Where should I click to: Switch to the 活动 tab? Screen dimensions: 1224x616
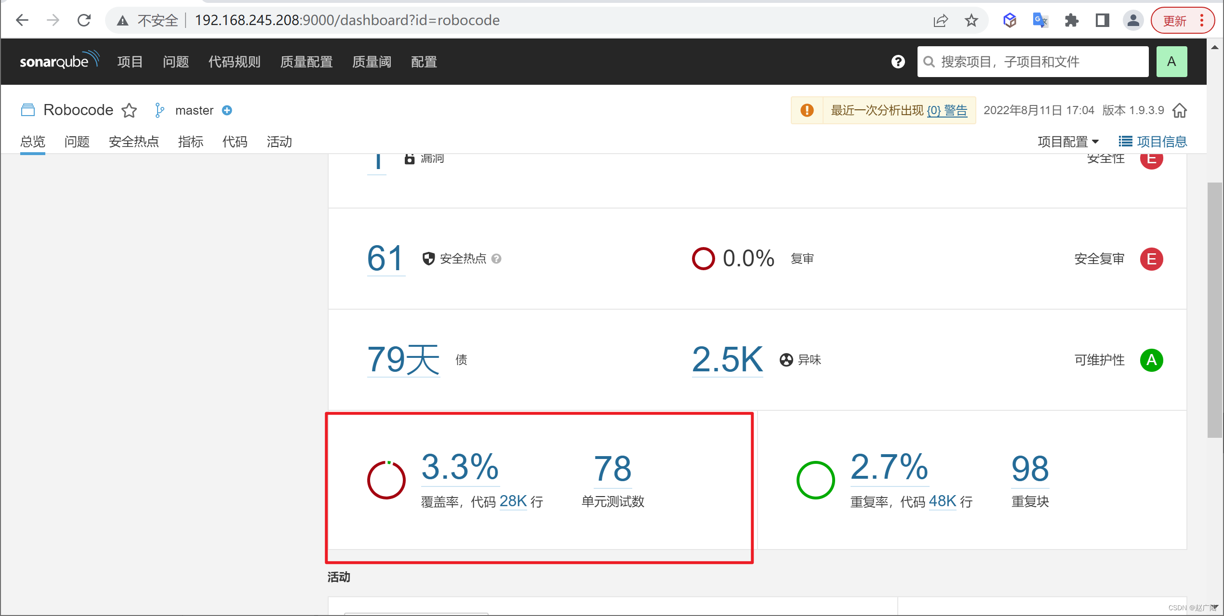(x=279, y=142)
